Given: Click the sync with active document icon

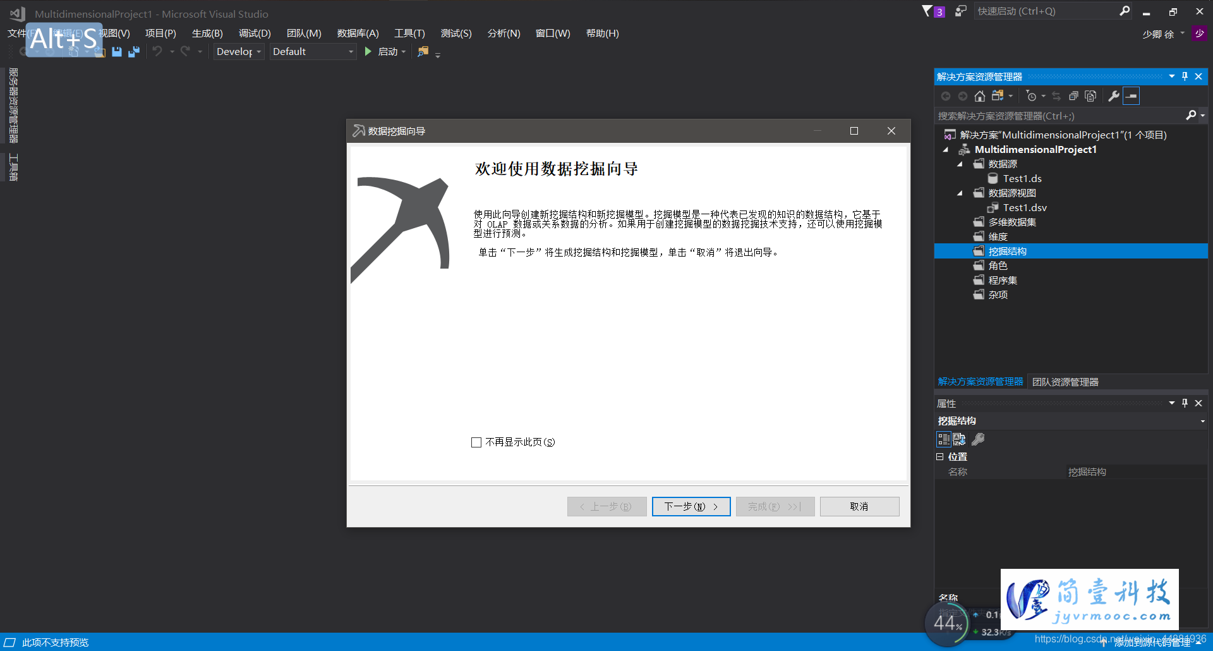Looking at the screenshot, I should [1056, 96].
